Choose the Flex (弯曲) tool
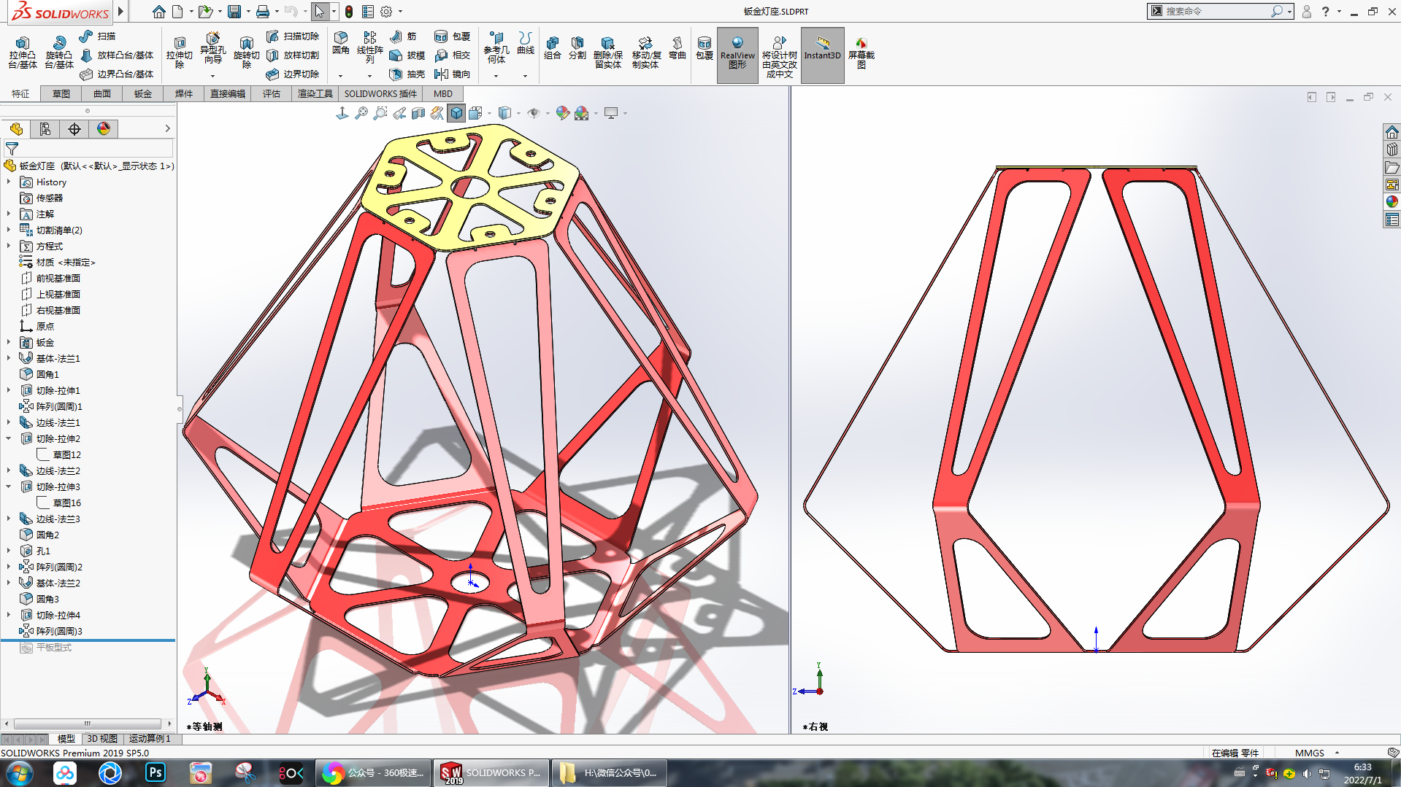Screen dimensions: 1401x787 click(678, 48)
